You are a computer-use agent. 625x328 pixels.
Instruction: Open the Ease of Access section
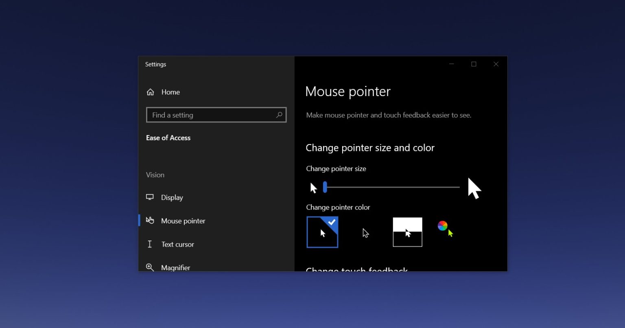click(x=168, y=138)
